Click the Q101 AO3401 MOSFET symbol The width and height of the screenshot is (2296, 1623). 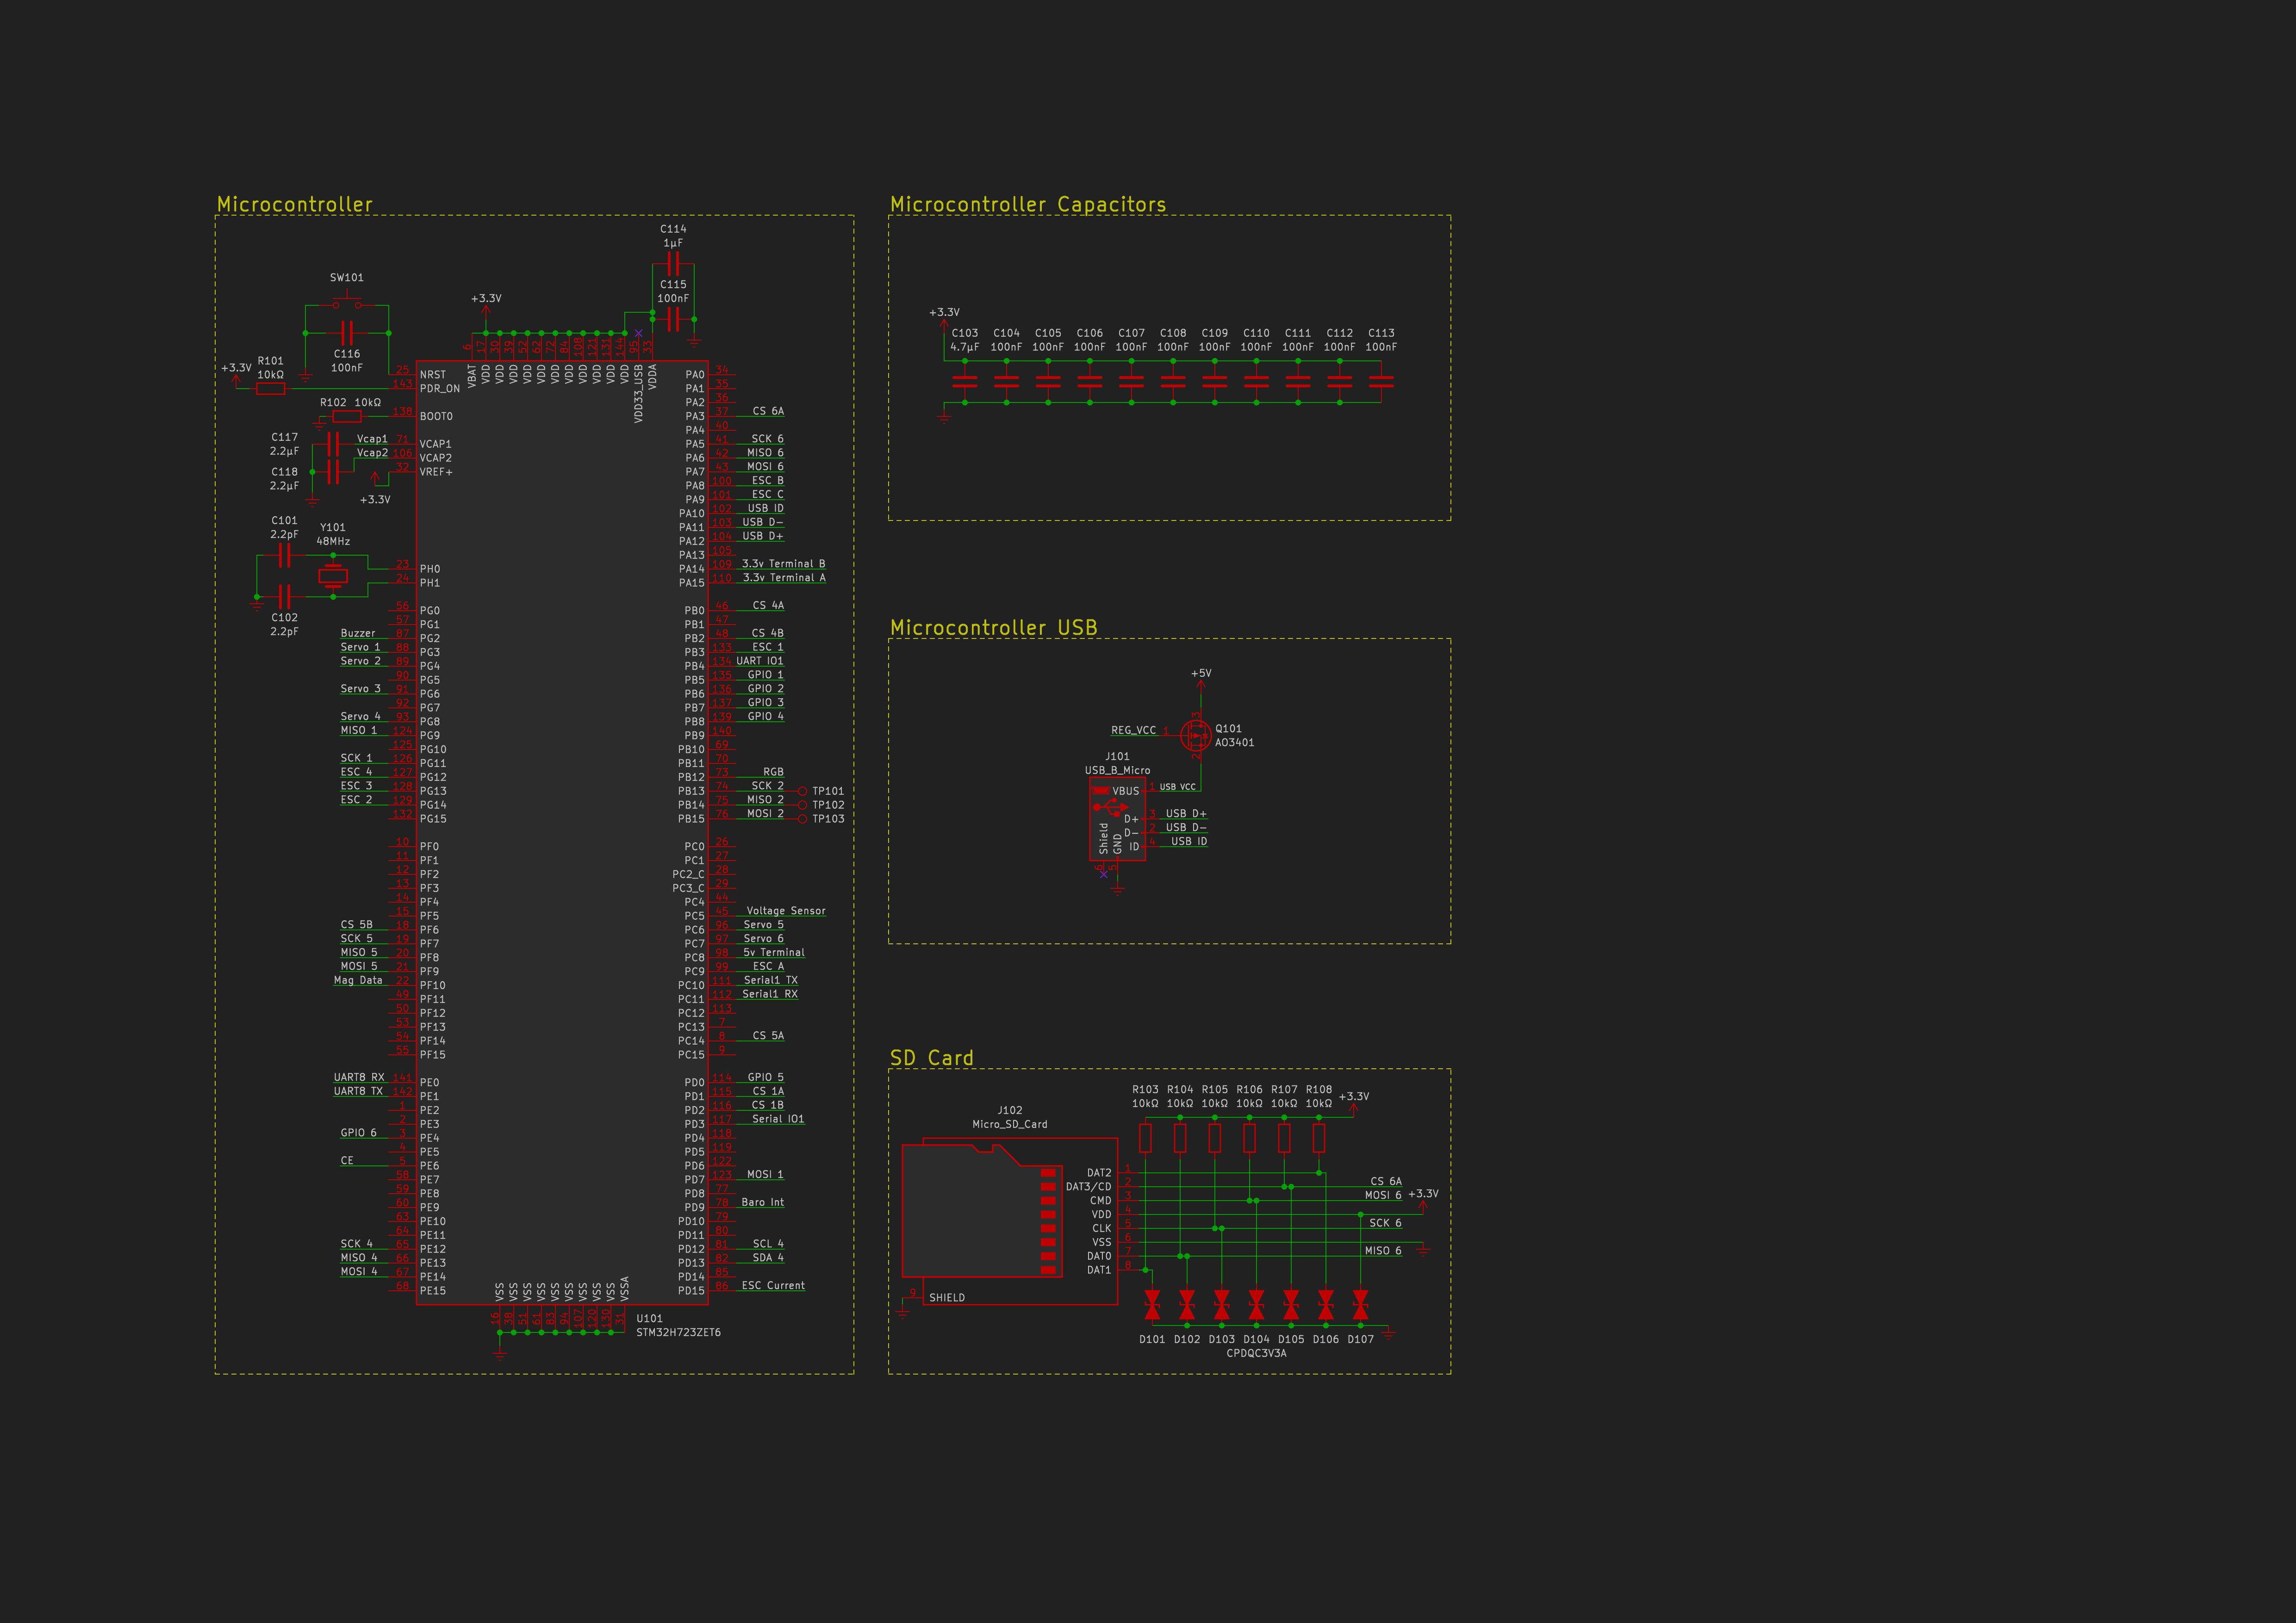click(x=1196, y=736)
